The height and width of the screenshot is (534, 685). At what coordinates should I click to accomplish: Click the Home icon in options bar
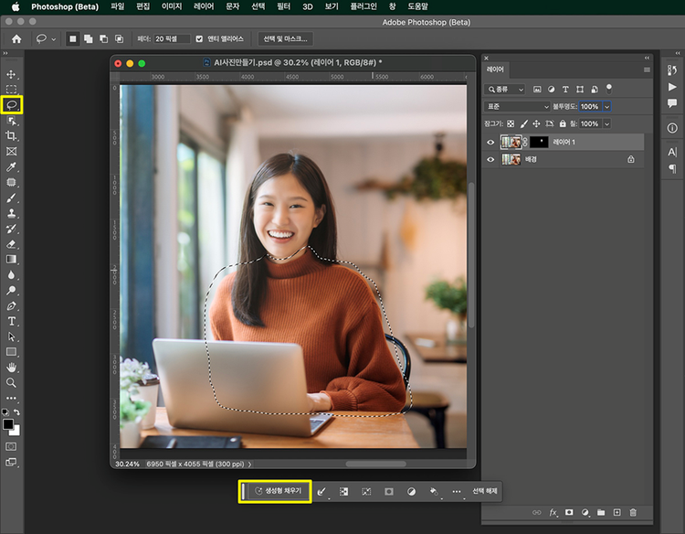click(x=16, y=39)
